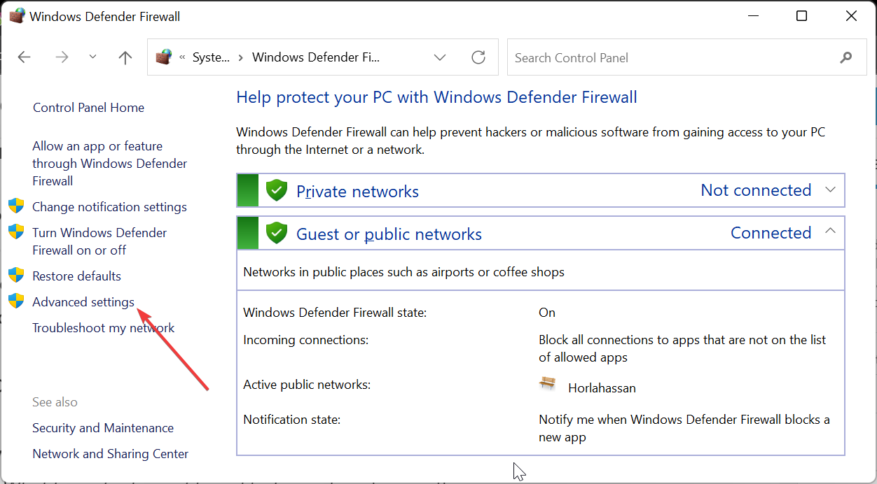Click the title bar firewall app icon
Screen dimensions: 877x484
point(17,15)
